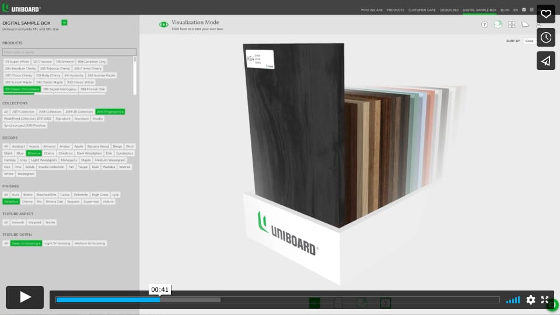Open the Who We Are menu
Image resolution: width=560 pixels, height=315 pixels.
tap(372, 10)
